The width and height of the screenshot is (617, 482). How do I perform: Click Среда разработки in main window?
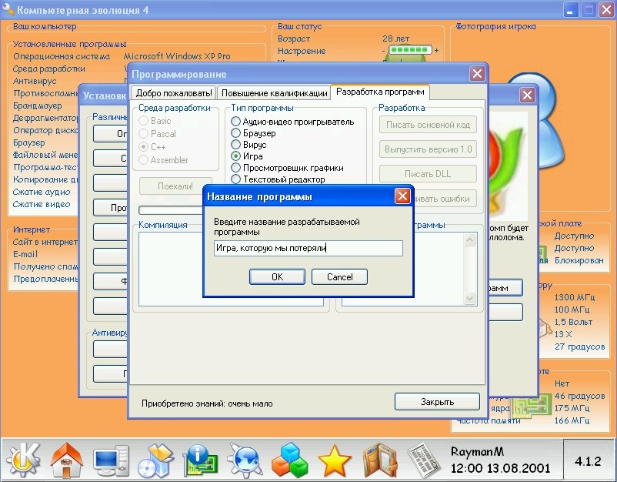click(x=48, y=69)
